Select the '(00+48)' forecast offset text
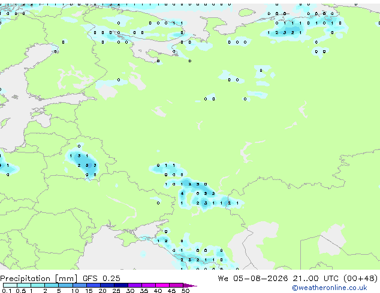The image size is (380, 293). coord(361,279)
